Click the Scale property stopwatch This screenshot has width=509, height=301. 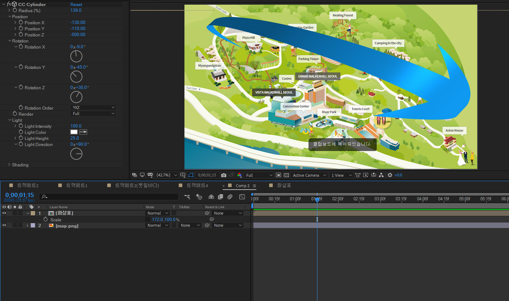coord(46,219)
